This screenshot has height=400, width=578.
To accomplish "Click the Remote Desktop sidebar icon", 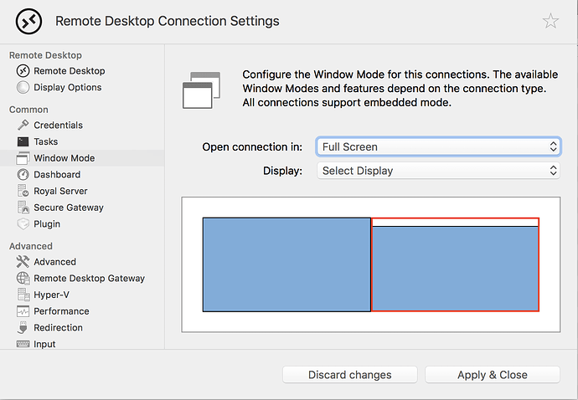I will pos(23,71).
